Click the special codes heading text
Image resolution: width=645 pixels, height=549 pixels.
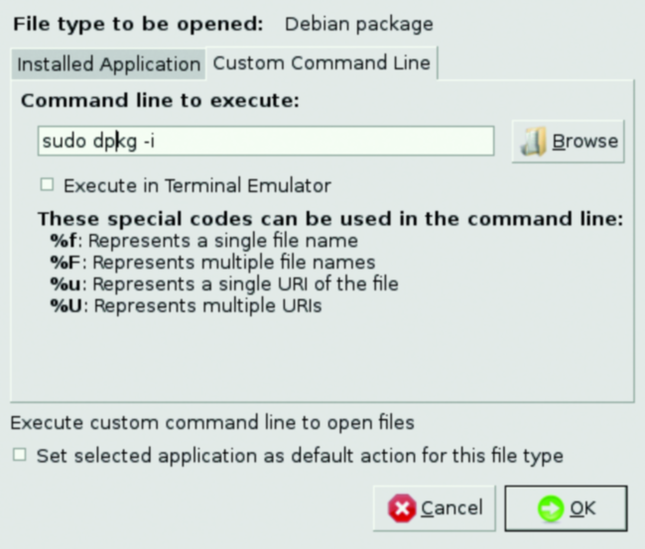coord(329,217)
